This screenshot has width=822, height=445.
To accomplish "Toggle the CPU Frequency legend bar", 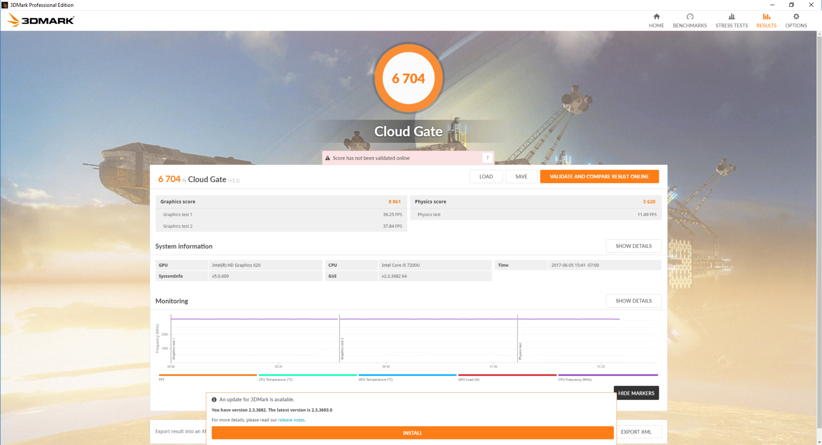I will 608,375.
